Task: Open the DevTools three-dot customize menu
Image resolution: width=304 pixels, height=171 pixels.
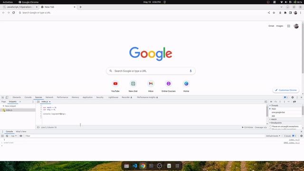Action: [297, 97]
